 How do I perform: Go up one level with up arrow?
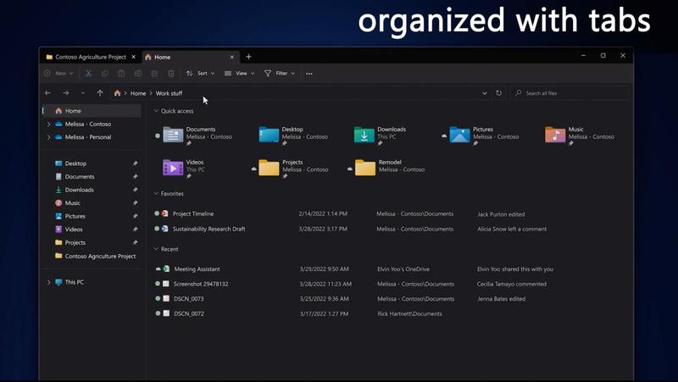100,93
